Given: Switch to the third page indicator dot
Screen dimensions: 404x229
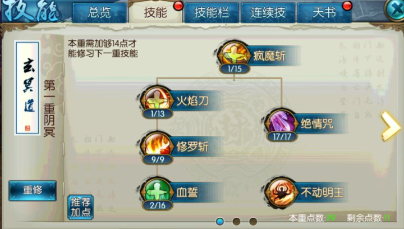Looking at the screenshot, I should click(252, 221).
